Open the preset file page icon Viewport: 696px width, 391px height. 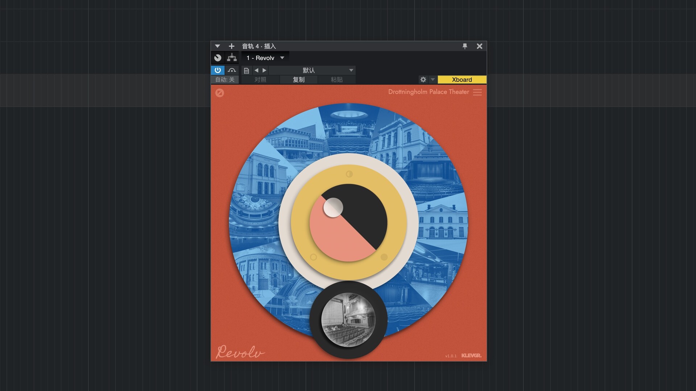click(246, 71)
